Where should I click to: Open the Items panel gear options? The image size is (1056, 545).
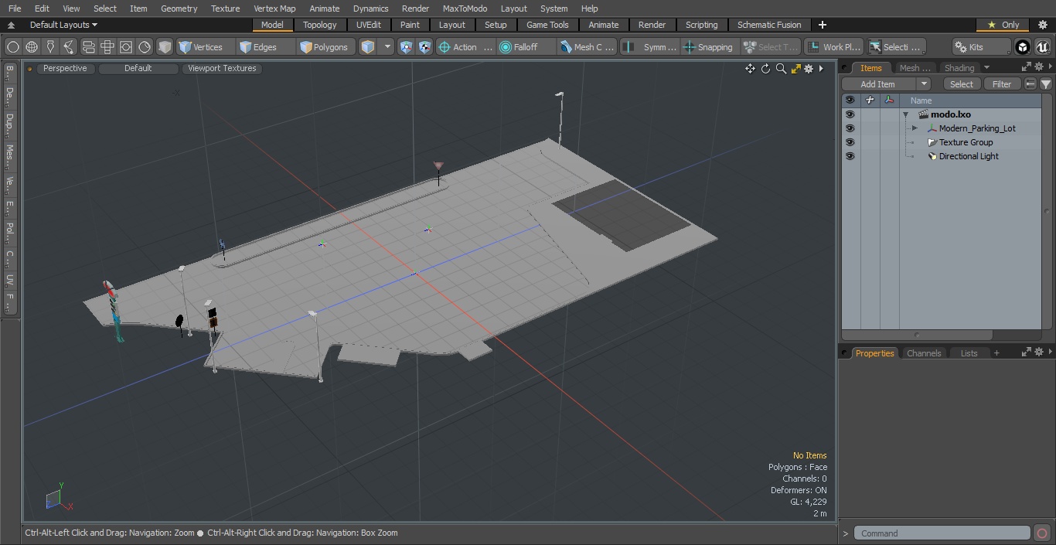[x=1039, y=67]
